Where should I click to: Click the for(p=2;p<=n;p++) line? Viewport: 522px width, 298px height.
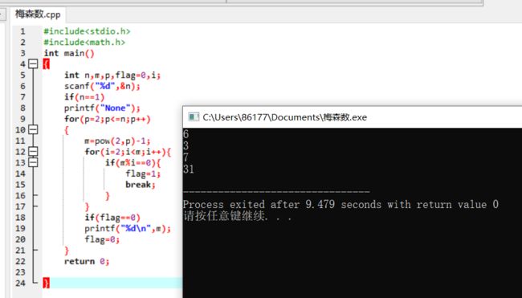click(x=108, y=119)
